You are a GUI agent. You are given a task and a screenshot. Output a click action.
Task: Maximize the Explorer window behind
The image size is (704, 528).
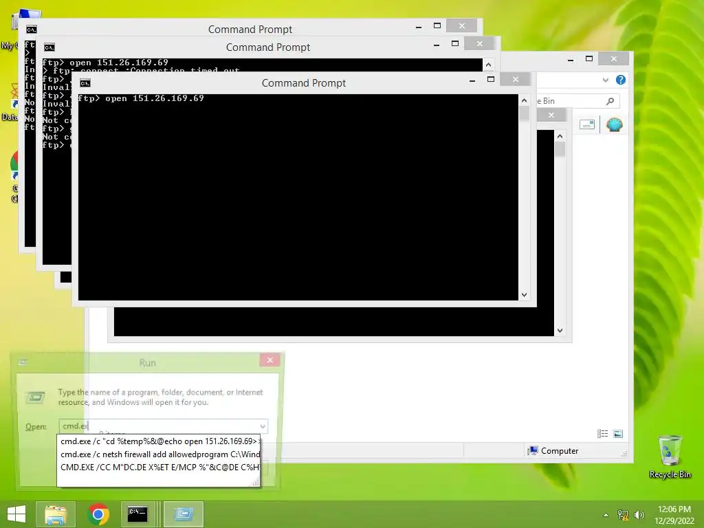tap(589, 58)
